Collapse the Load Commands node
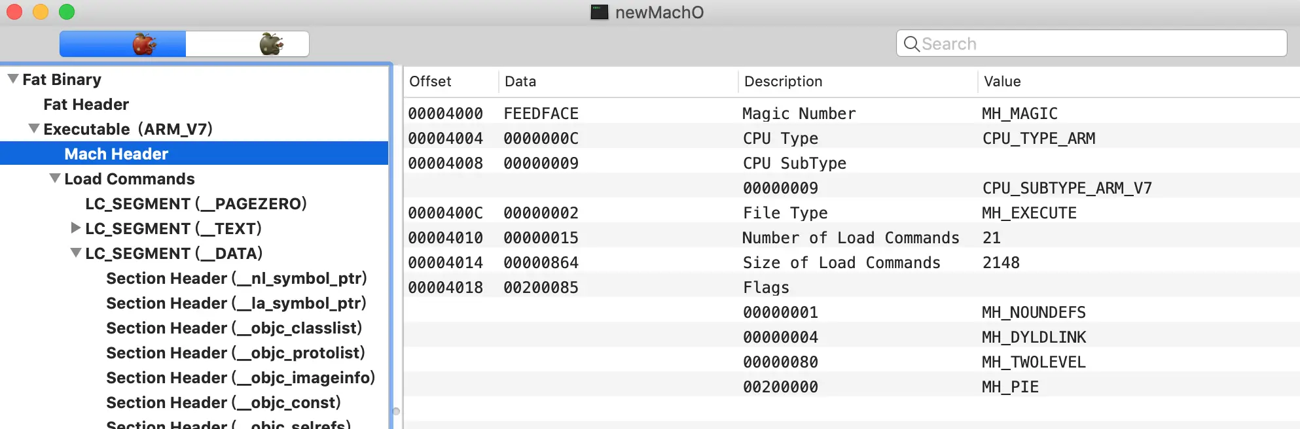 pyautogui.click(x=55, y=179)
